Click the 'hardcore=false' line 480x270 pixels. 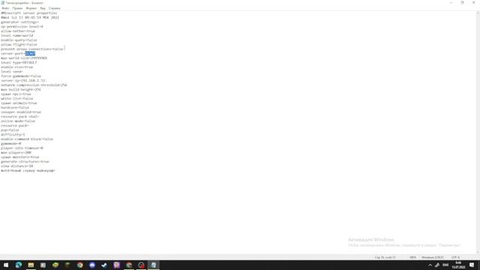pyautogui.click(x=15, y=107)
